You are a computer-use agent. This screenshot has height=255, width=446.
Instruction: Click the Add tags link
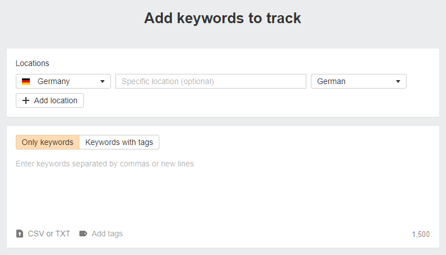pyautogui.click(x=107, y=234)
